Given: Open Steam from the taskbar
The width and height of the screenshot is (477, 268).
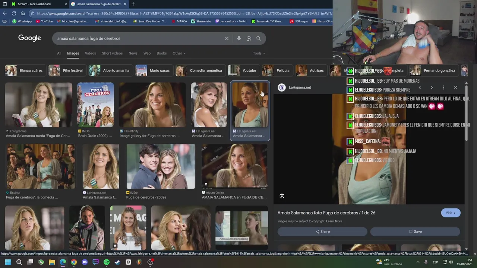Looking at the screenshot, I should click(117, 262).
